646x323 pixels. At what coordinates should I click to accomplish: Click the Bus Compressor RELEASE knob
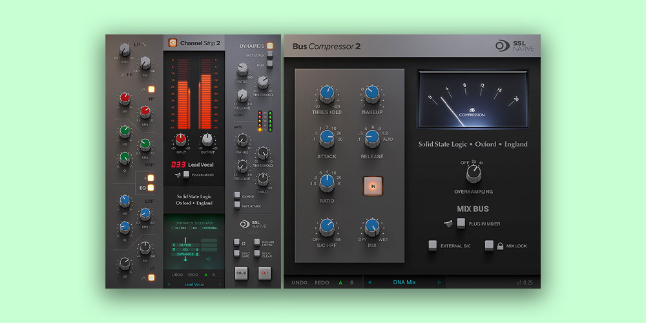[372, 140]
